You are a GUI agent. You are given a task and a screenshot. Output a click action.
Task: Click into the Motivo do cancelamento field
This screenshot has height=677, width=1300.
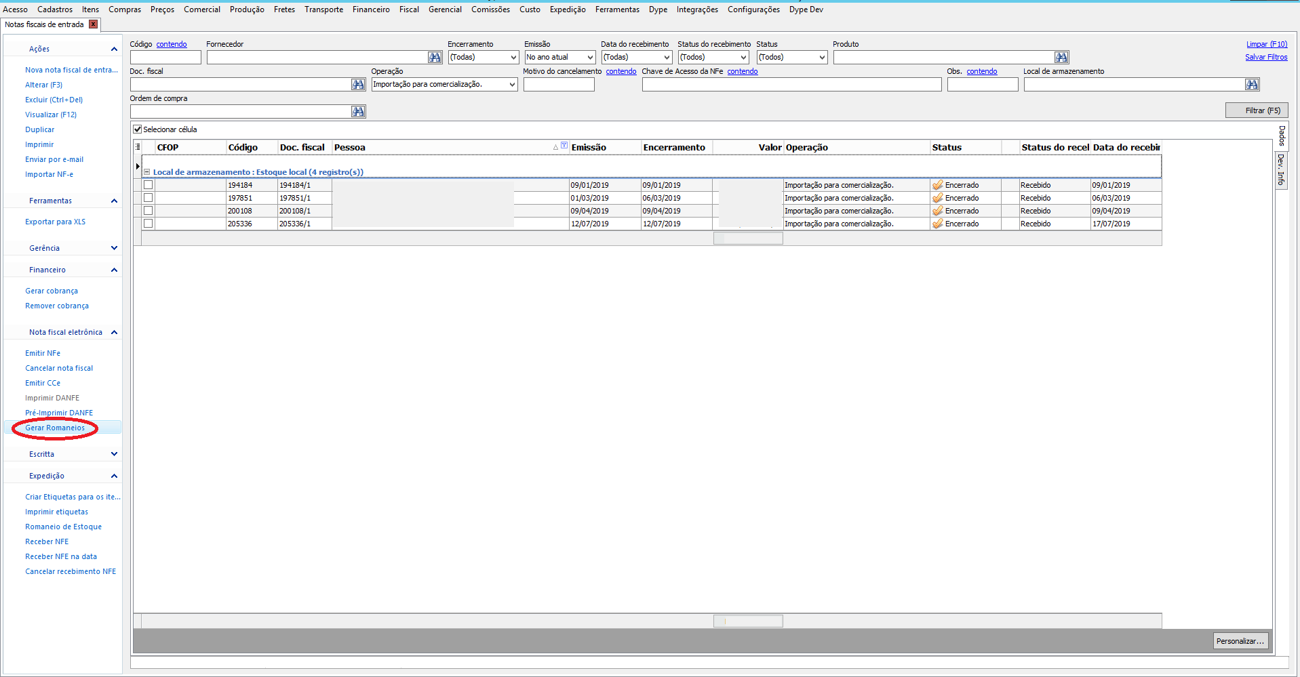[x=559, y=85]
